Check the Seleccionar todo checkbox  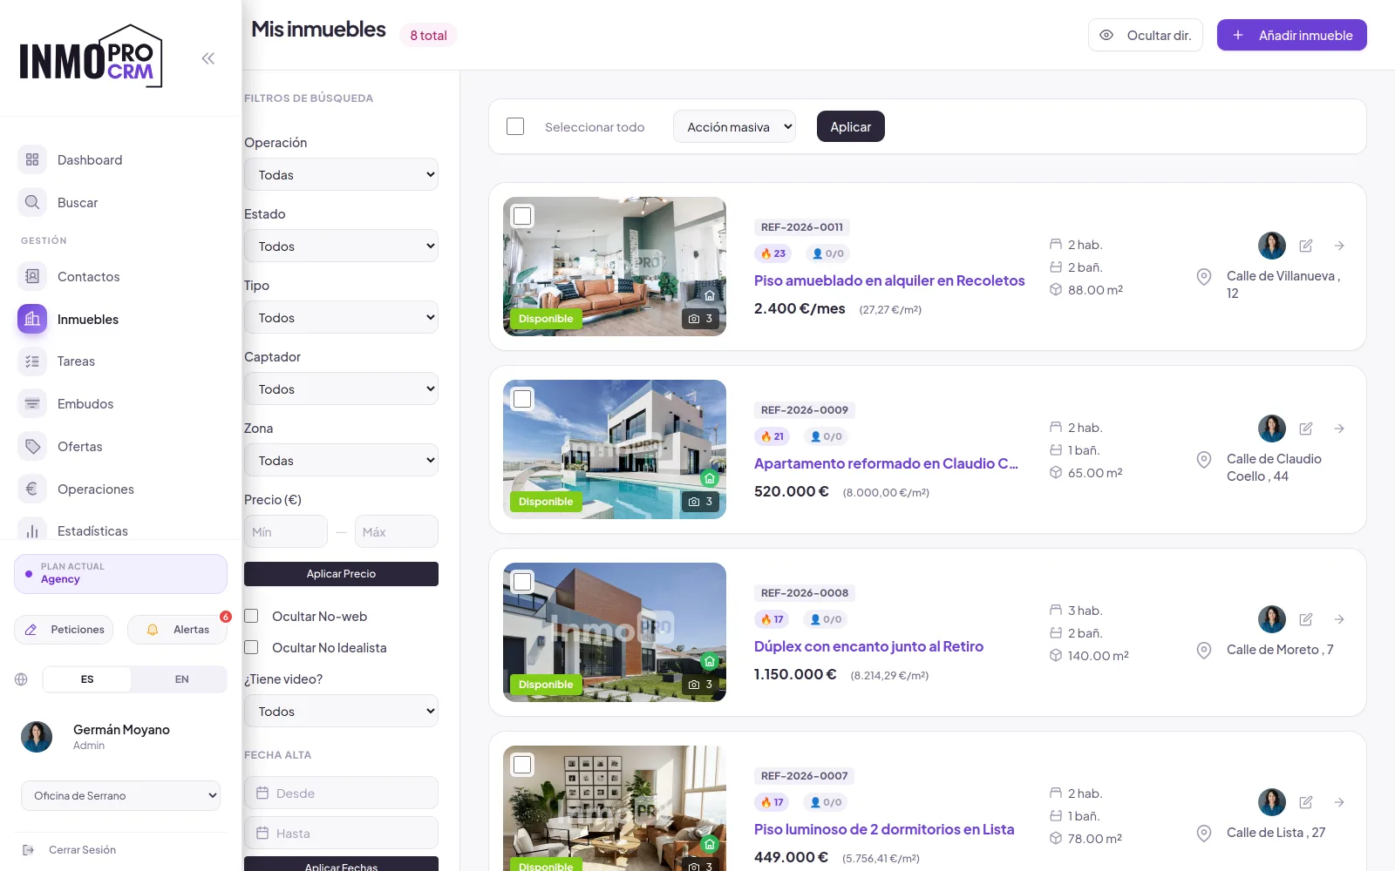[515, 126]
